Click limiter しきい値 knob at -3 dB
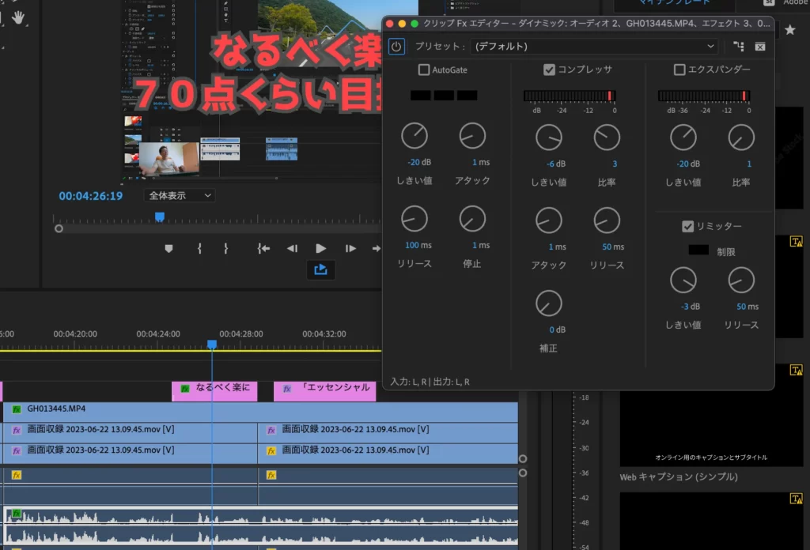Screen dimensions: 810x550 tap(683, 281)
